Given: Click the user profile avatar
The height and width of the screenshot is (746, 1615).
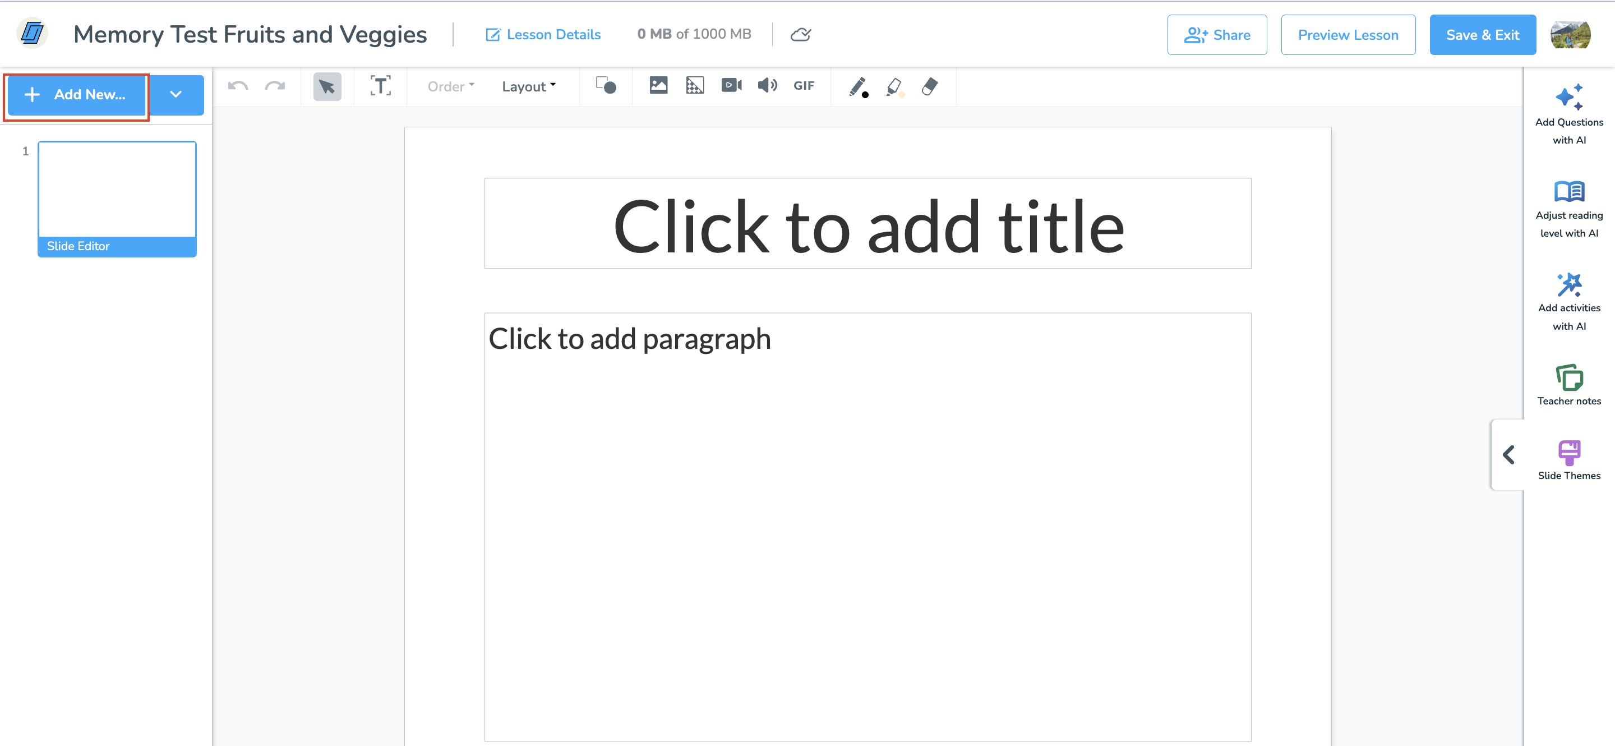Looking at the screenshot, I should pos(1570,34).
